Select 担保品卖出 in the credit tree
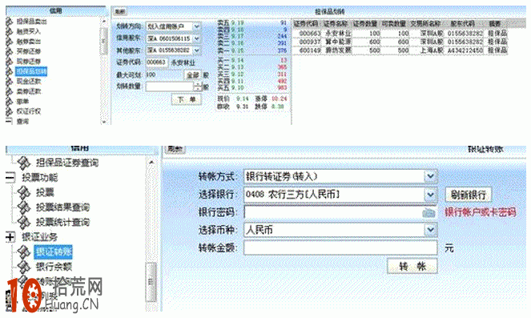This screenshot has height=318, width=531. pos(32,22)
